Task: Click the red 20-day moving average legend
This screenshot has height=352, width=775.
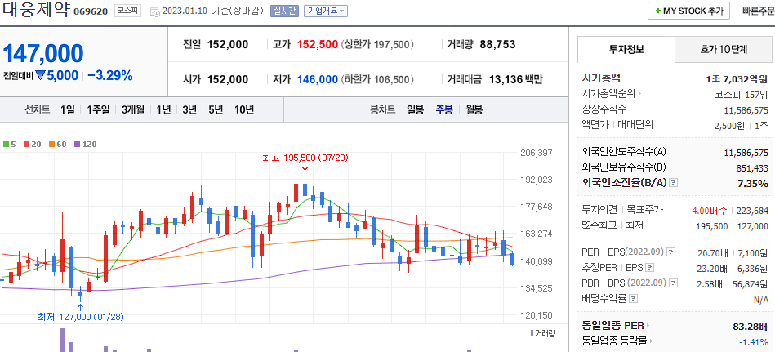Action: click(32, 145)
